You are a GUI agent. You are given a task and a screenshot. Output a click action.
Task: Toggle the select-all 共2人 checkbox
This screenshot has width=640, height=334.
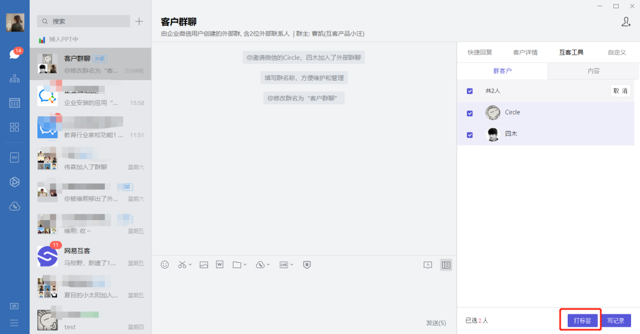pos(470,91)
